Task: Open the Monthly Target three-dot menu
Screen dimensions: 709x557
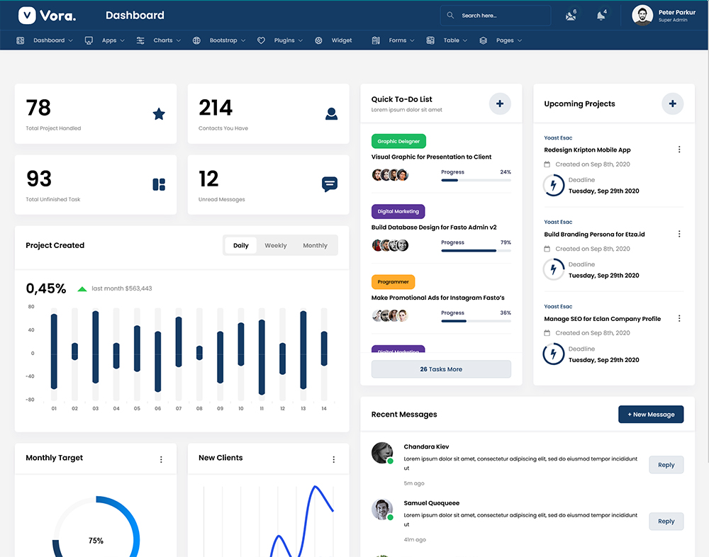Action: [161, 459]
